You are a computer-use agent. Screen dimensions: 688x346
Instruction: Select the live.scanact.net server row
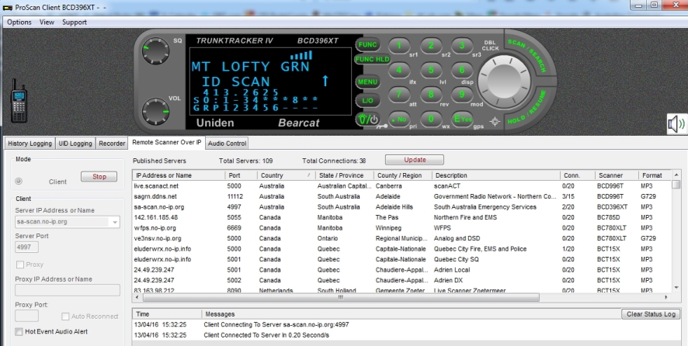pos(402,186)
